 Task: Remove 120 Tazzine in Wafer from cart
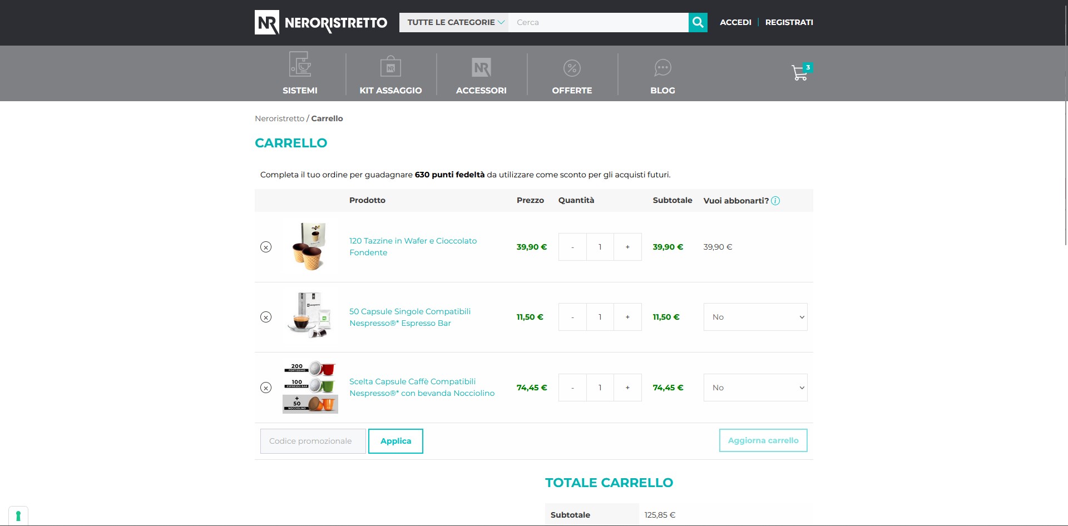[x=266, y=247]
